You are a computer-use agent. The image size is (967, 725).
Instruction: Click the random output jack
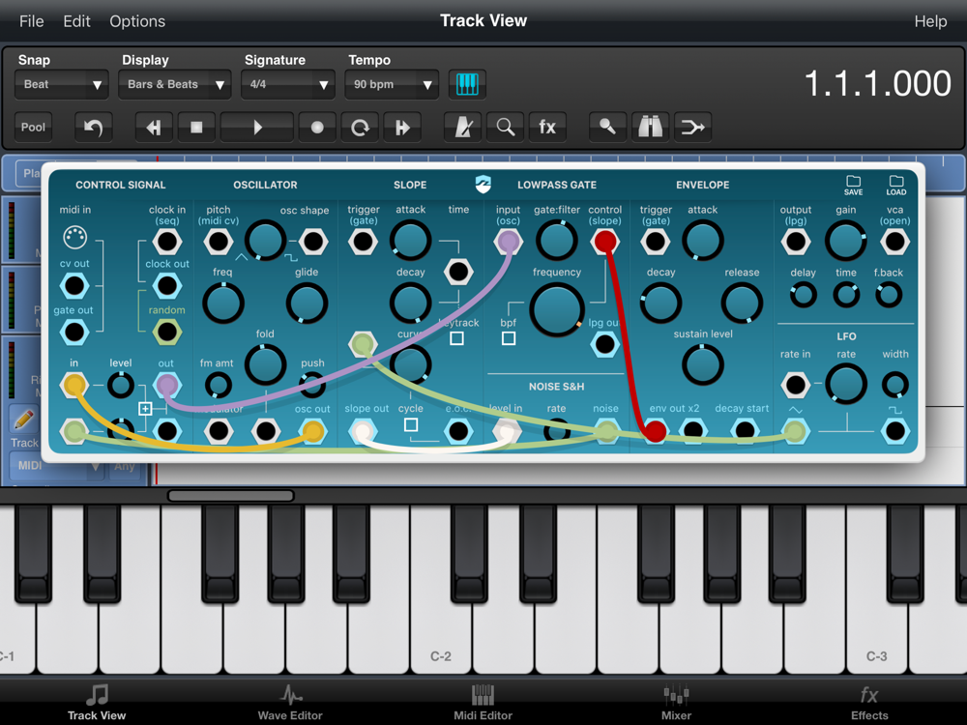(167, 333)
